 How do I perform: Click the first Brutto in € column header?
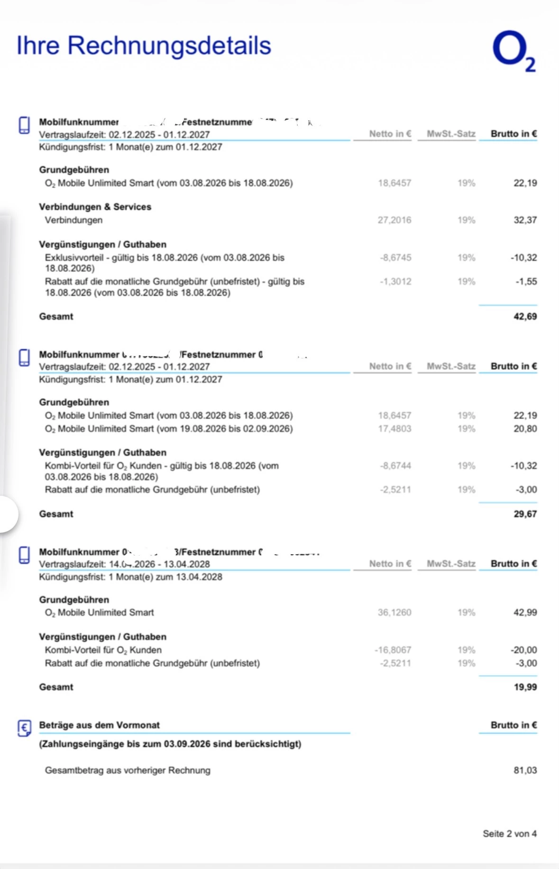[x=513, y=134]
